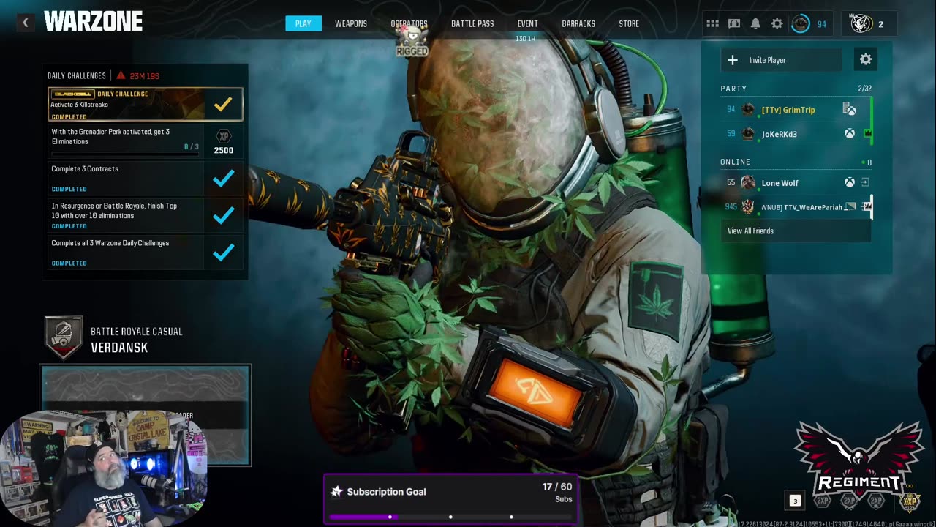Click the Daily Challenges header

77,75
